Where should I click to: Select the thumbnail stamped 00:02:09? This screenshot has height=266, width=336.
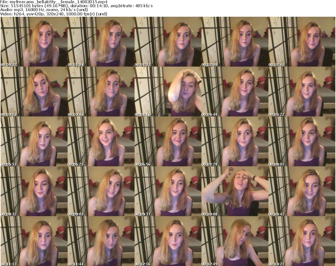[x=235, y=42]
